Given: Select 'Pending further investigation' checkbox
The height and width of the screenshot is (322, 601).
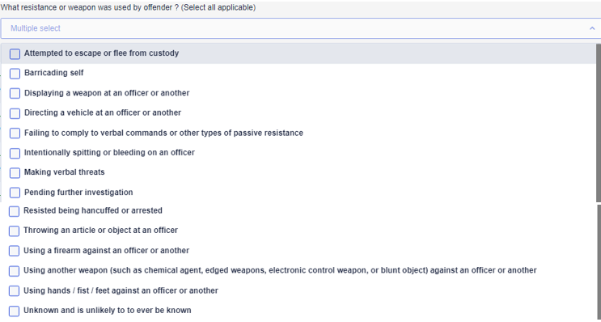Looking at the screenshot, I should [x=15, y=193].
